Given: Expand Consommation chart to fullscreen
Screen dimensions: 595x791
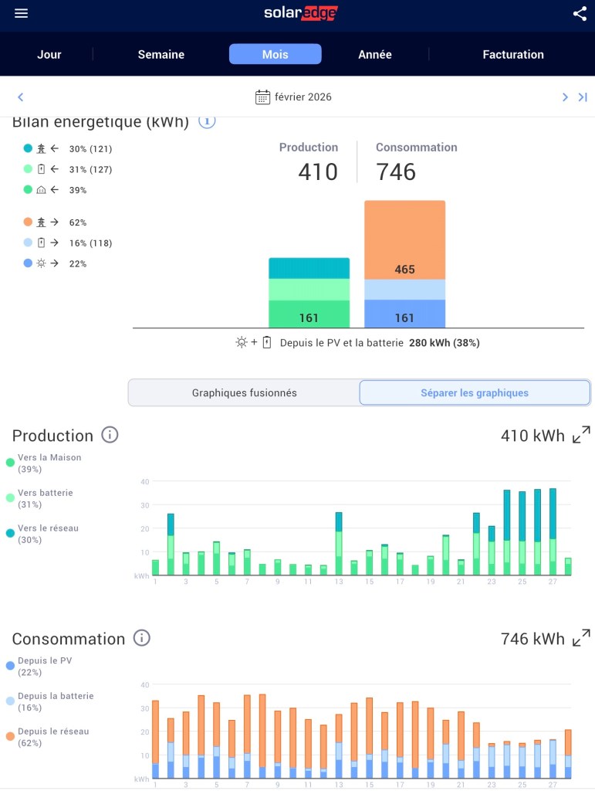Looking at the screenshot, I should pyautogui.click(x=581, y=638).
